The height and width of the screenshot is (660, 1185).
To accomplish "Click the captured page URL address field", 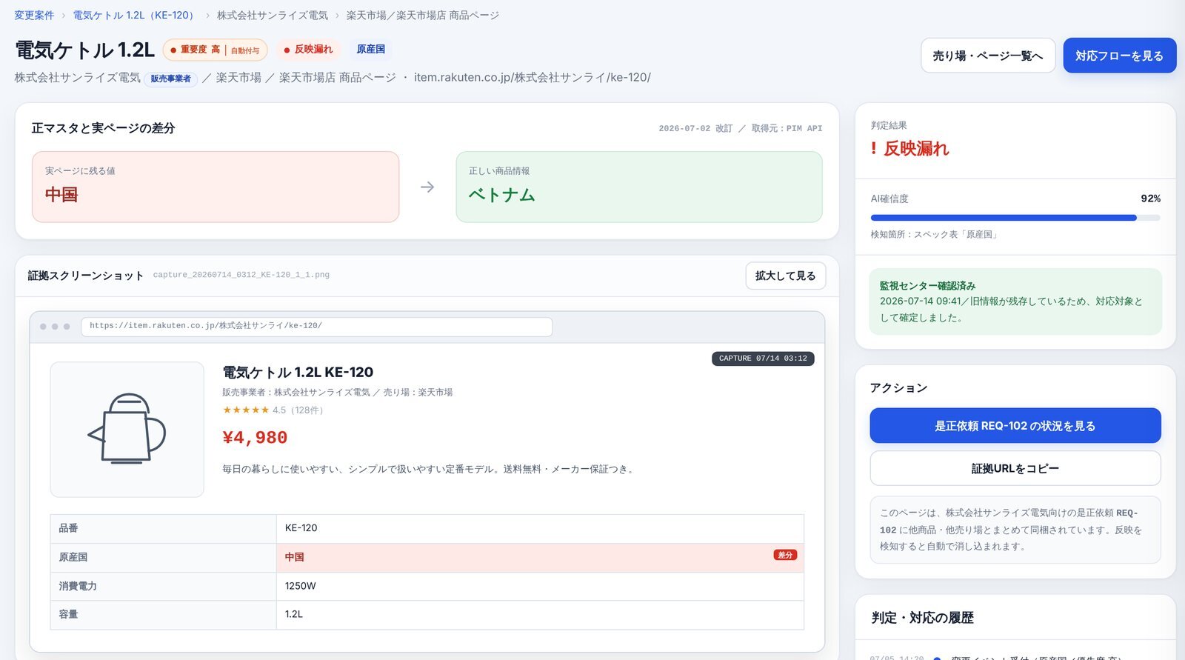I will (x=317, y=326).
